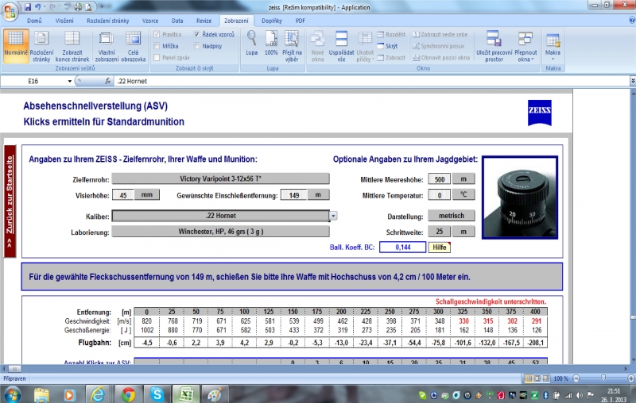Open the Data tab
Viewport: 636px width, 403px height.
pos(177,21)
